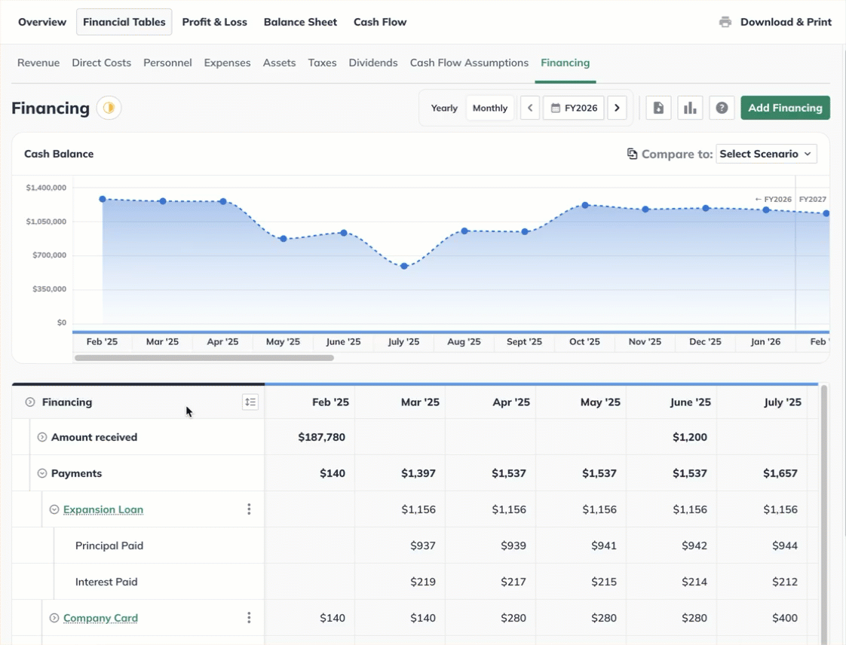The image size is (846, 645).
Task: Open the Download & Print printer icon
Action: (725, 22)
